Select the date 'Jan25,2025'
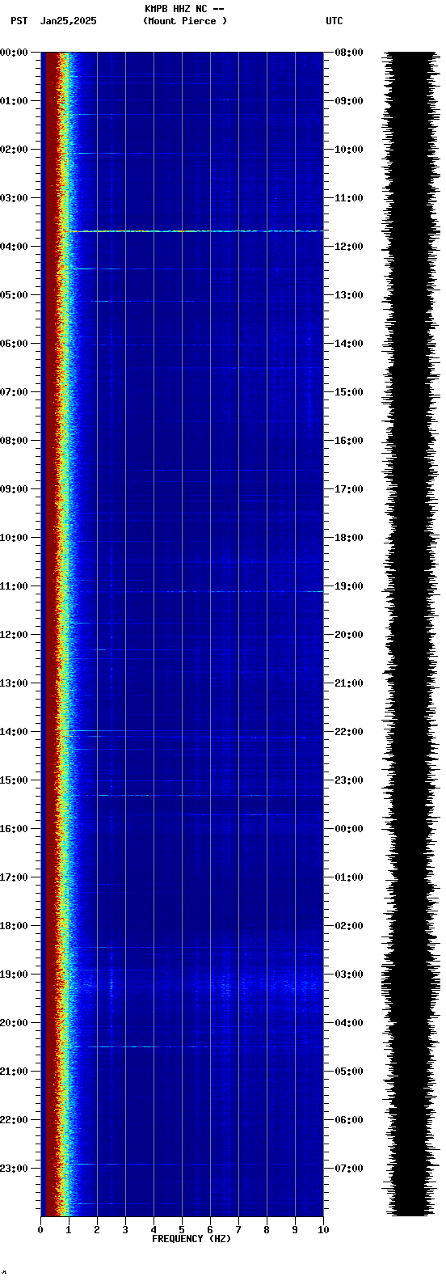 pyautogui.click(x=69, y=21)
